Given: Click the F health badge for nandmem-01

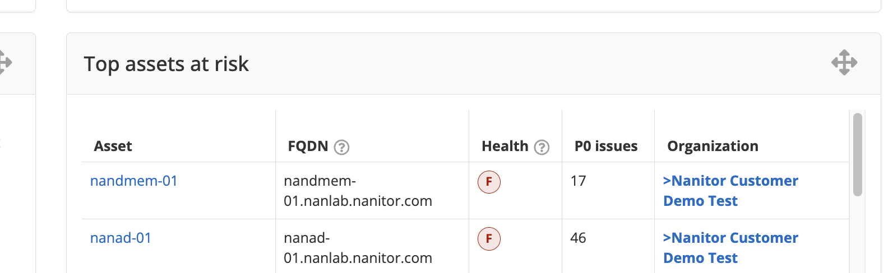Looking at the screenshot, I should [489, 182].
